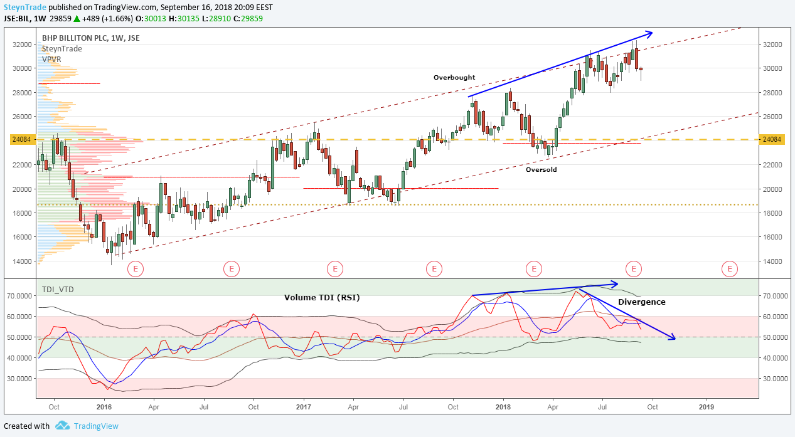Click the earnings E marker near August 2017
This screenshot has width=795, height=437.
[434, 270]
